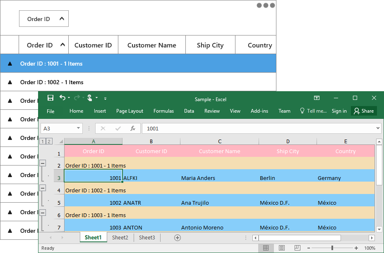Select the Sheet1 tab
Viewport: 384px width, 253px height.
[x=93, y=237]
